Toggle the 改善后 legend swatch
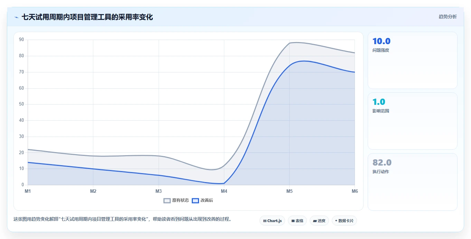 196,200
